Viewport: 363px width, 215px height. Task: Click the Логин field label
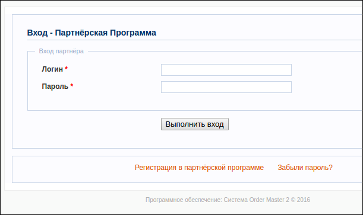click(52, 69)
